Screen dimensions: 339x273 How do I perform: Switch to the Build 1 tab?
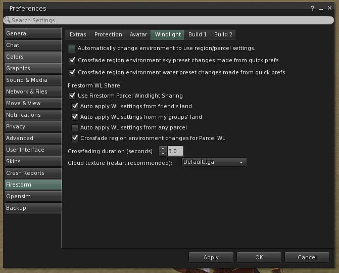(198, 34)
